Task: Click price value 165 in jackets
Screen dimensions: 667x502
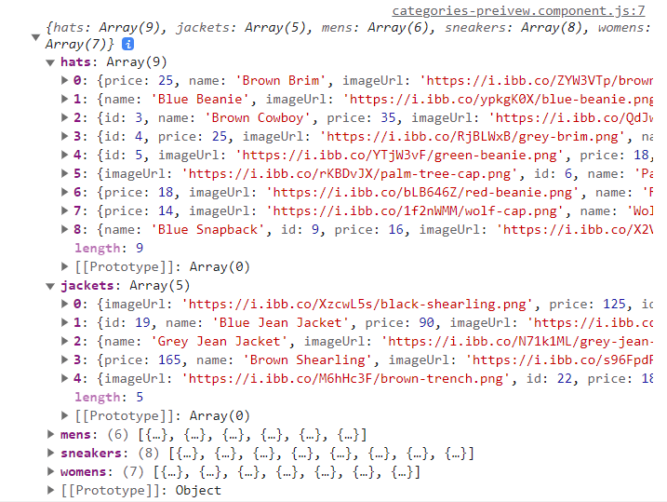Action: (169, 360)
